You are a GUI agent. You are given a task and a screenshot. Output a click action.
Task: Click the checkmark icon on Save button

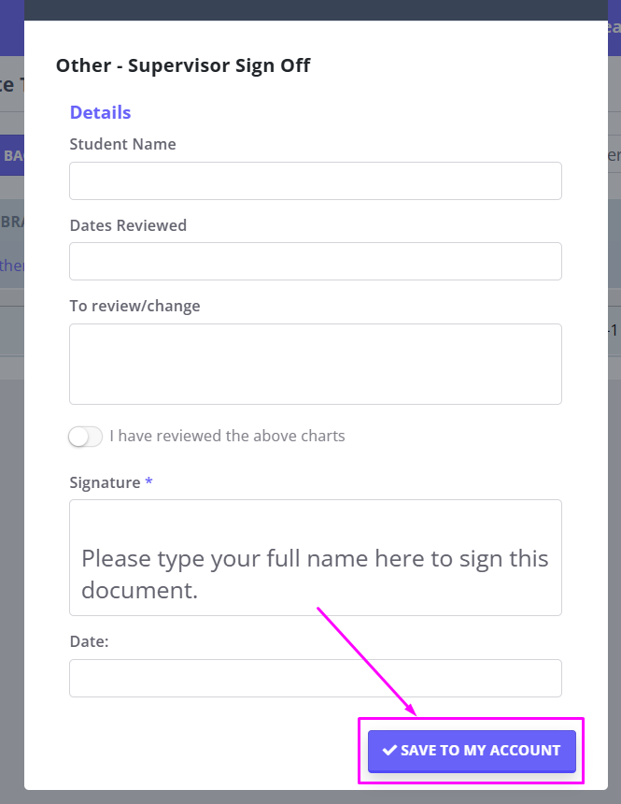pos(389,750)
